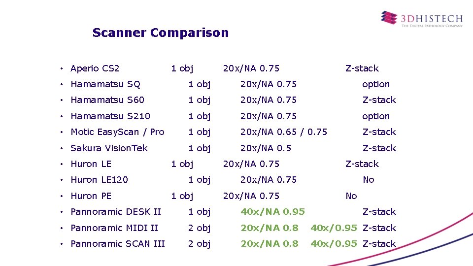
Task: Click the 3DHISTECH company name text
Action: click(432, 19)
